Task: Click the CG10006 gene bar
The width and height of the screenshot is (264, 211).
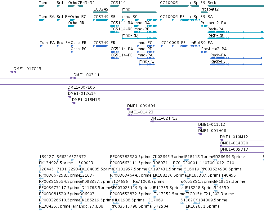Action: 175,6
